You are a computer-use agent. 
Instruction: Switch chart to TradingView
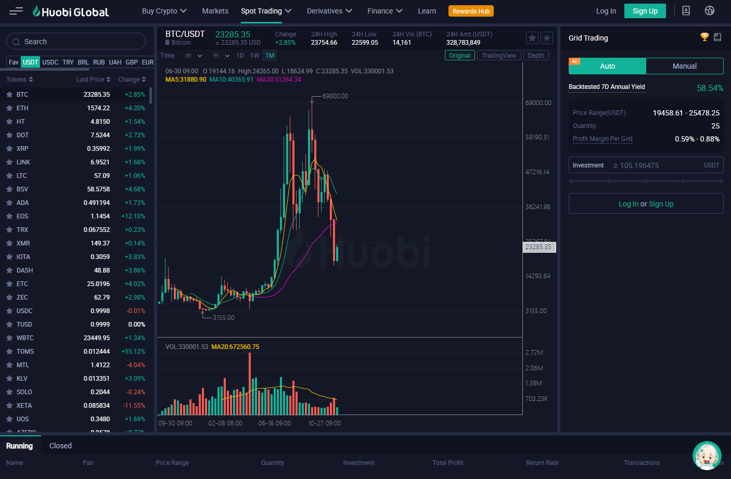(499, 56)
